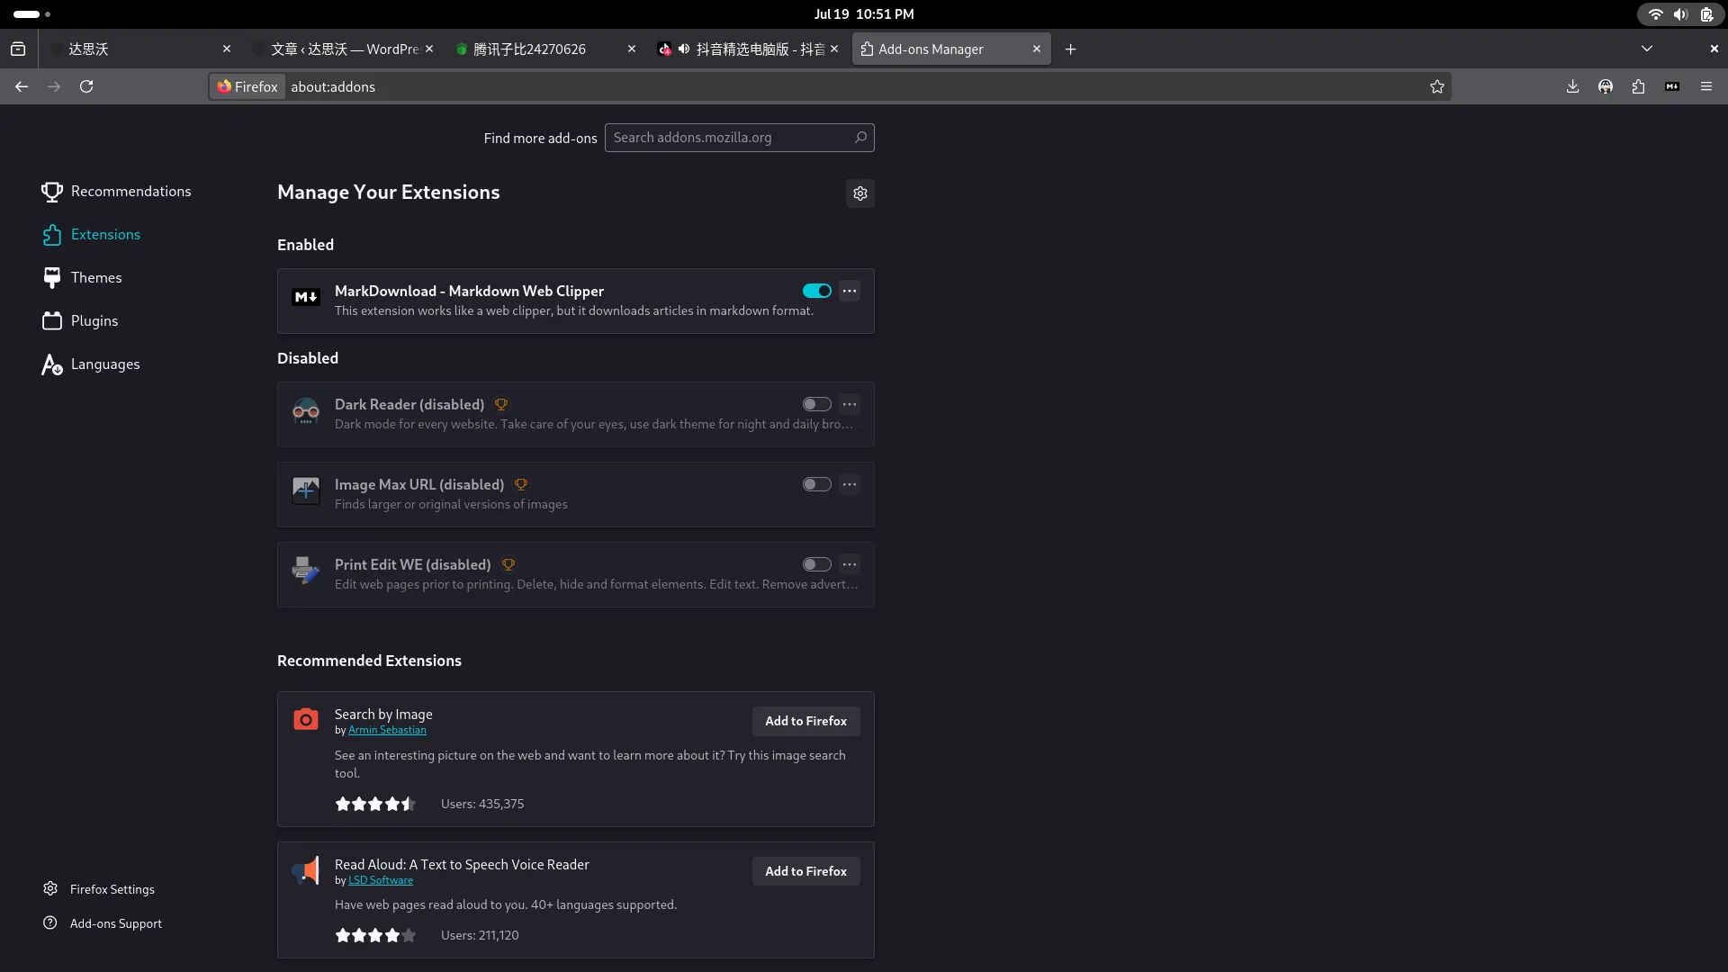Image resolution: width=1728 pixels, height=972 pixels.
Task: Open Firefox View in the tab bar
Action: tap(18, 49)
